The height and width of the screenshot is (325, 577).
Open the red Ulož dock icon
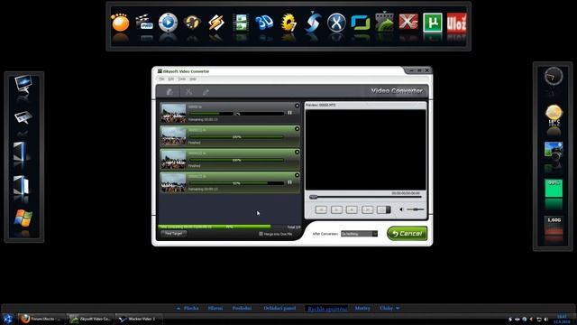click(456, 23)
